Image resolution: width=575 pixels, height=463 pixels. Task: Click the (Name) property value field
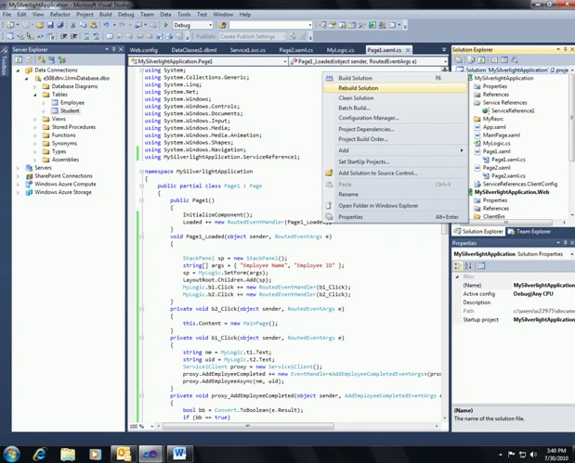(x=543, y=286)
